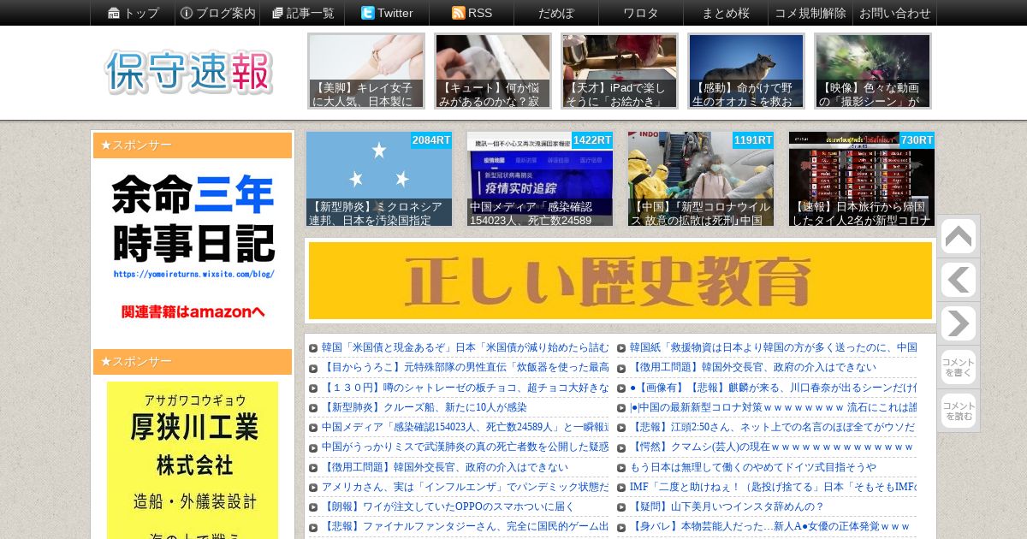
Task: Open もう日本は無理して働くのやめて headline
Action: tap(753, 467)
